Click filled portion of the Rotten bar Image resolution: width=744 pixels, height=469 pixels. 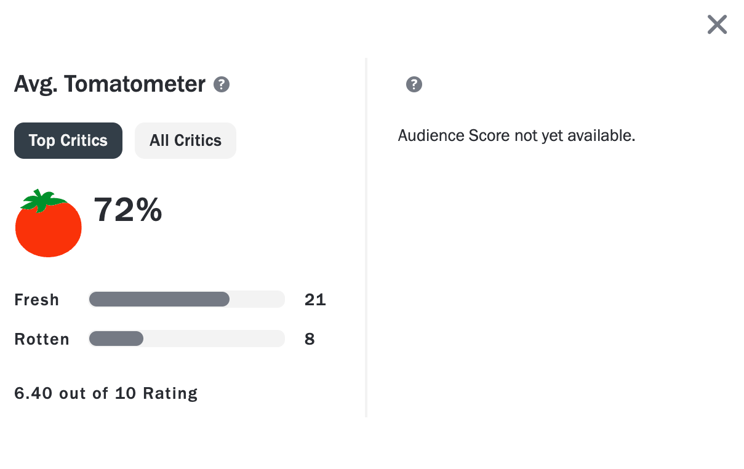pyautogui.click(x=116, y=339)
